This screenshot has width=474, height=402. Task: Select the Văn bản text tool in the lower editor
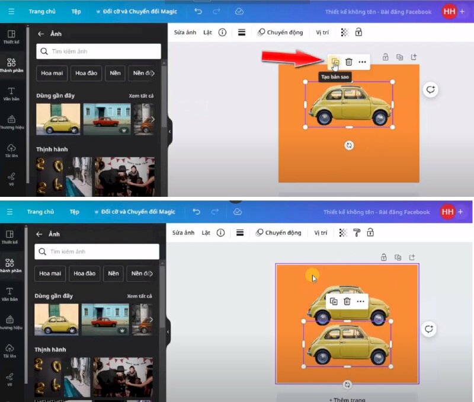coord(10,294)
